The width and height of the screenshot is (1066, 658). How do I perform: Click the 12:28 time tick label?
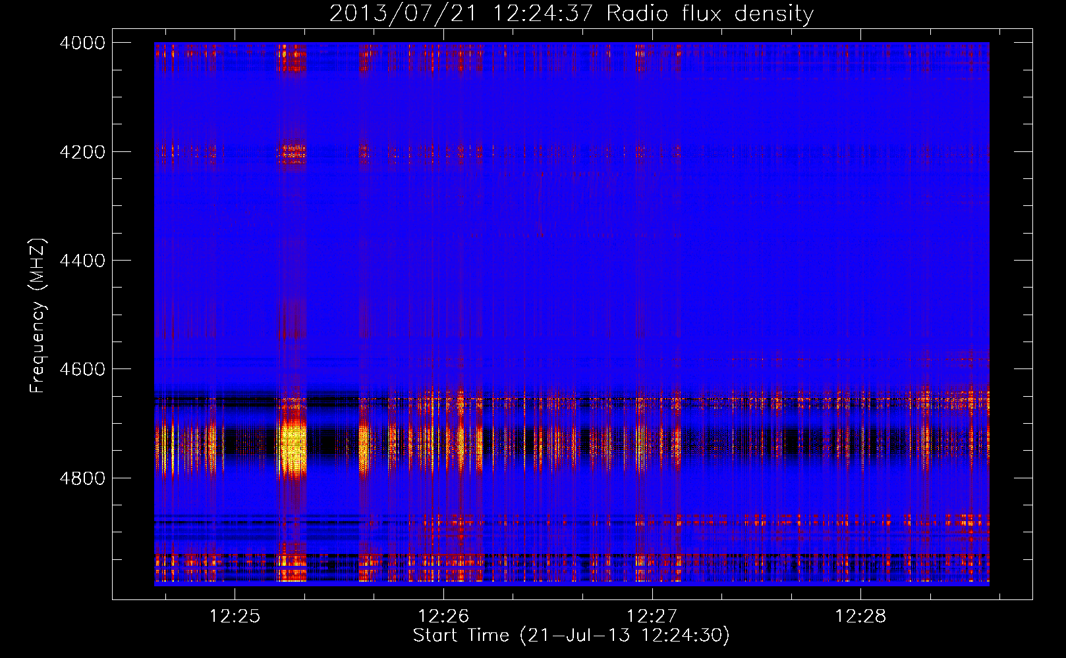point(860,616)
